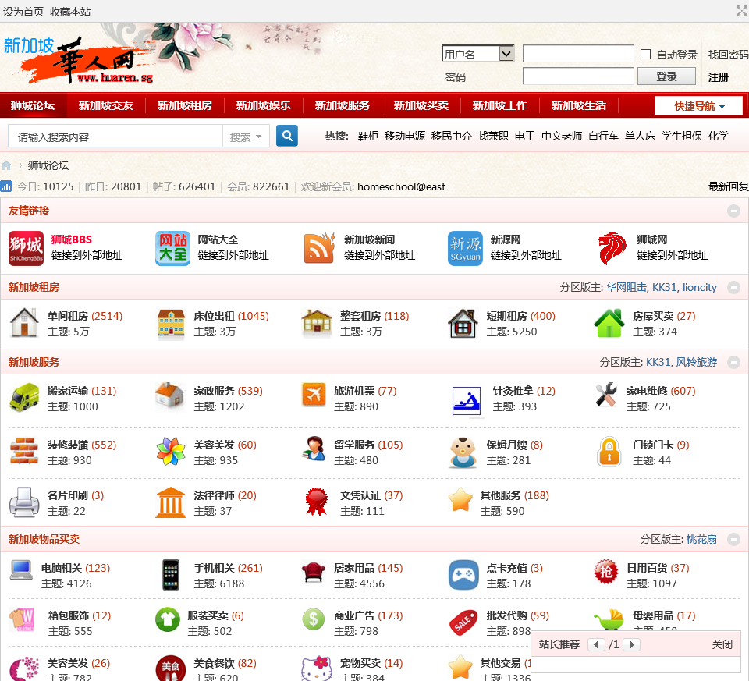Open the 新加坡工作 navigation tab

pos(499,105)
